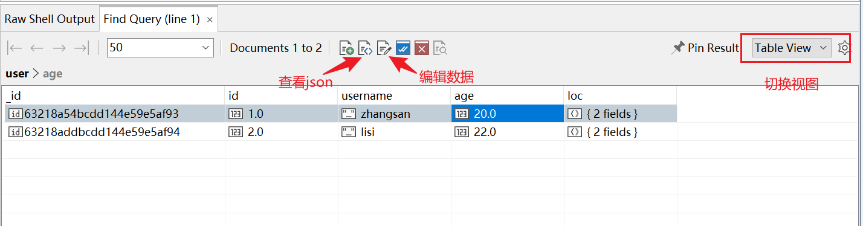Select the 22.0 age cell

pos(508,132)
